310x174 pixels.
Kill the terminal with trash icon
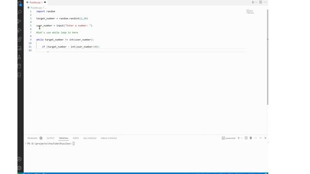click(x=251, y=138)
